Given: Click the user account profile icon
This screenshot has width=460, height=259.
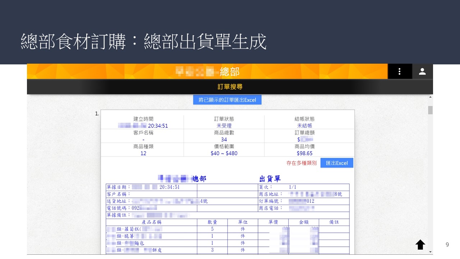Looking at the screenshot, I should tap(422, 72).
